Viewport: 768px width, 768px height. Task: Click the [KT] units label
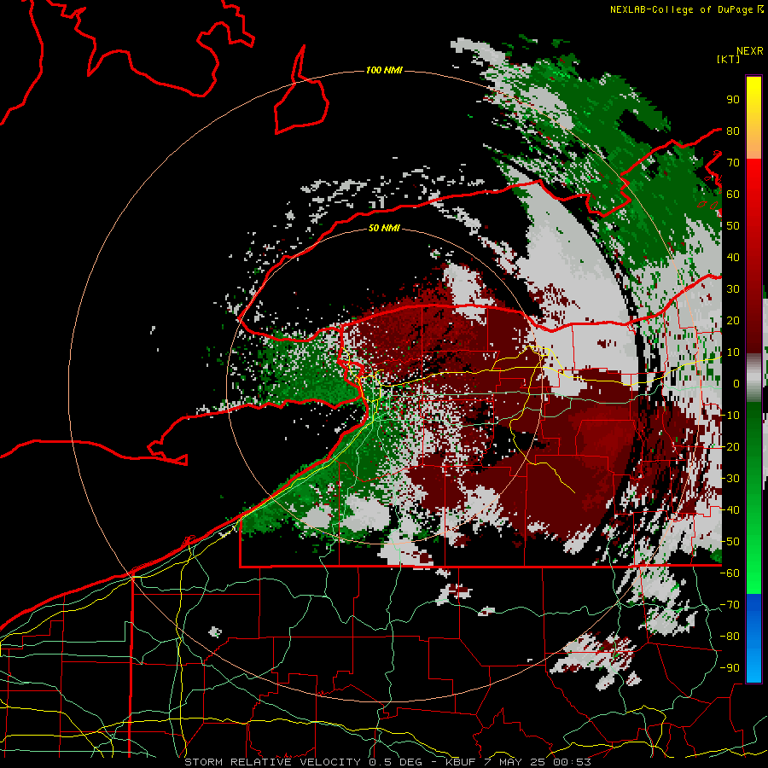click(x=728, y=59)
